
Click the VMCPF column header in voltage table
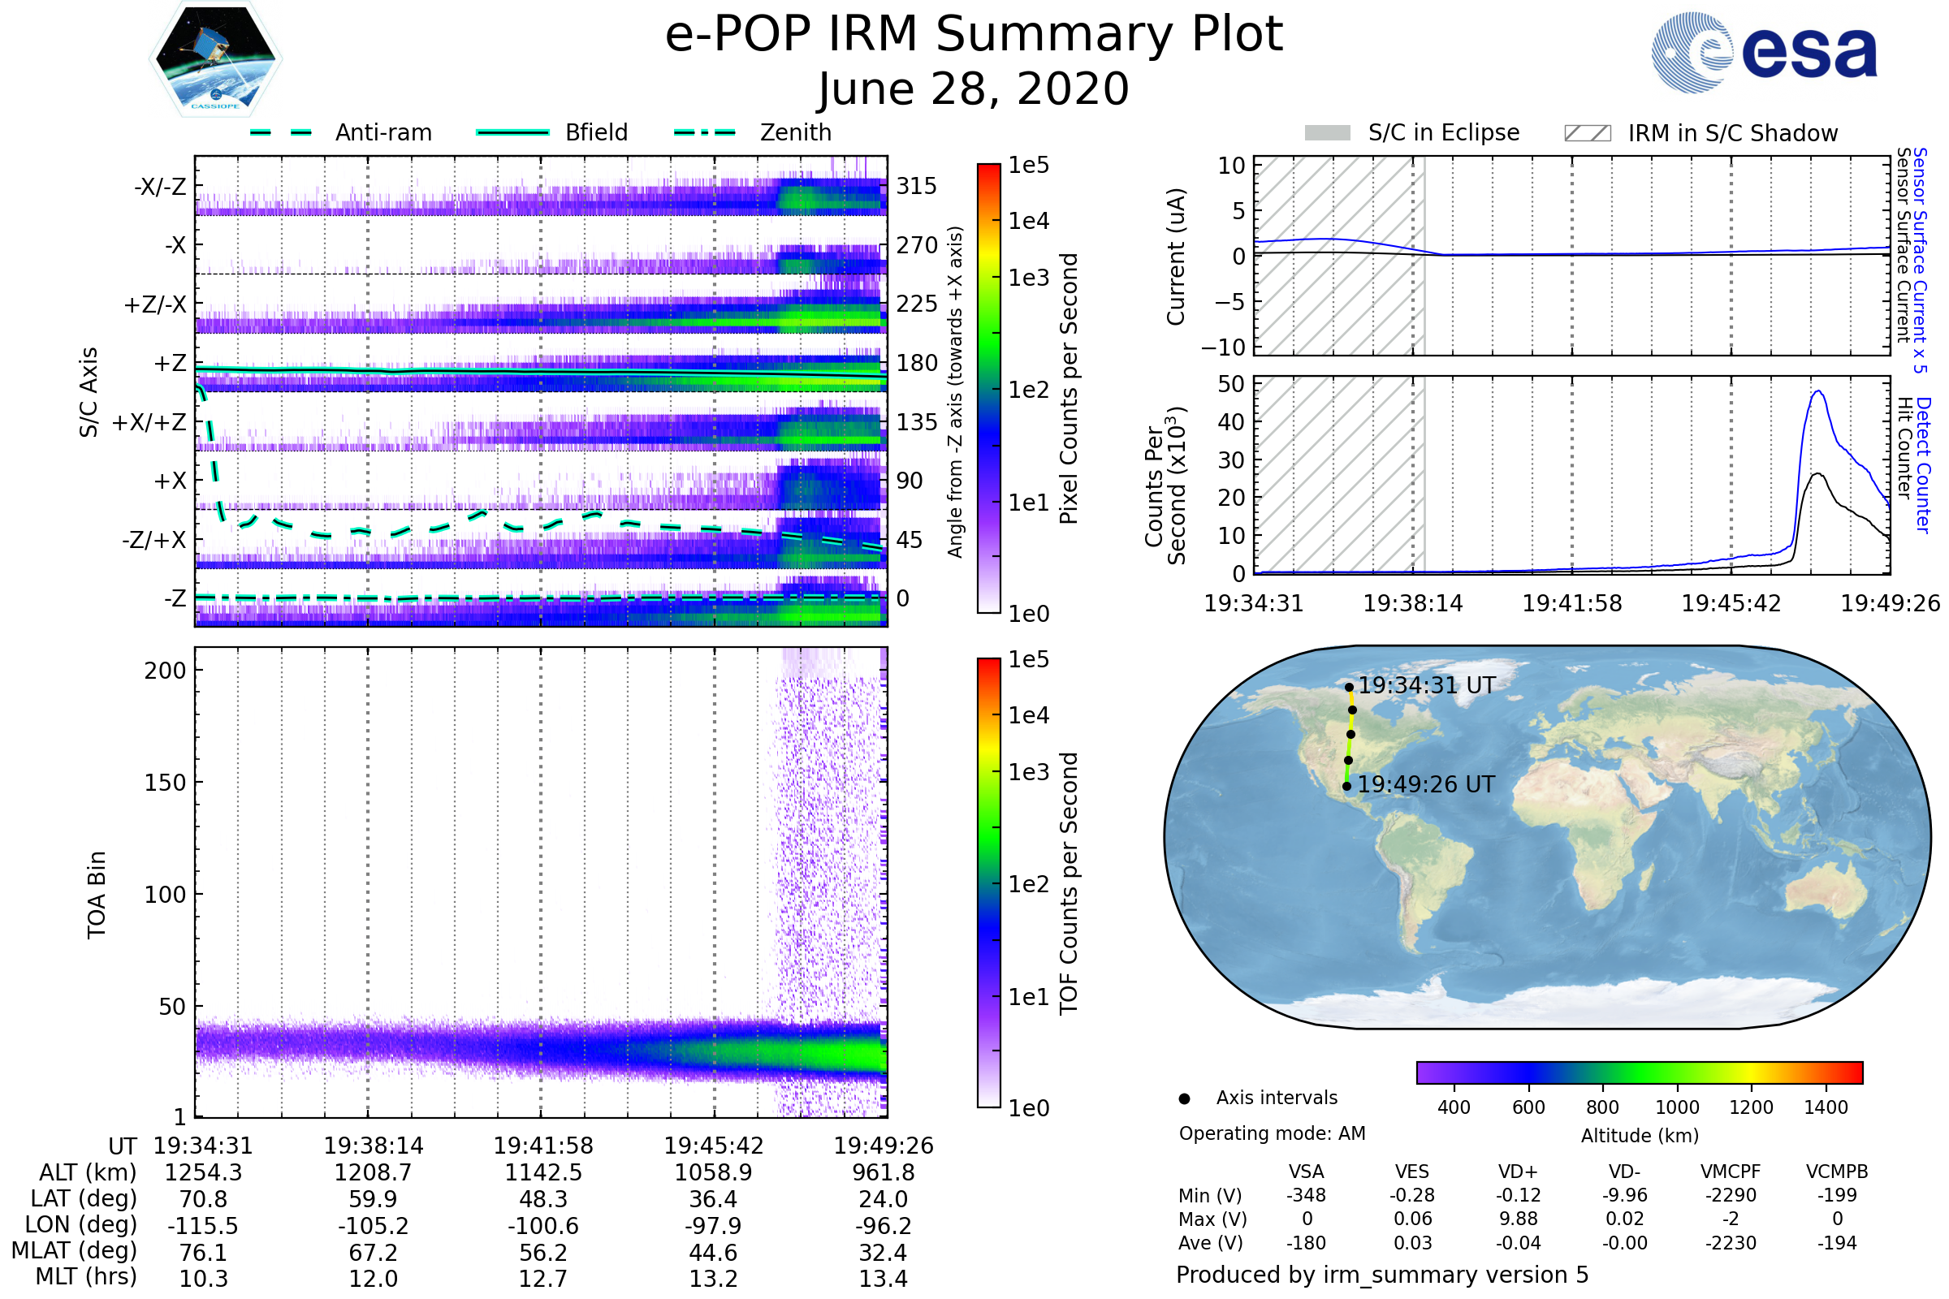pos(1731,1172)
